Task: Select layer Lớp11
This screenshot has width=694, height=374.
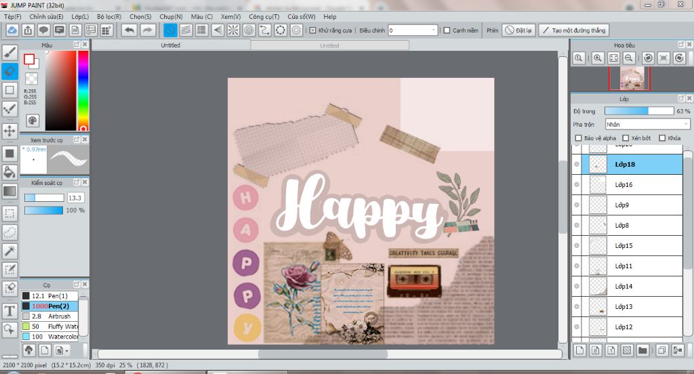Action: coord(627,266)
